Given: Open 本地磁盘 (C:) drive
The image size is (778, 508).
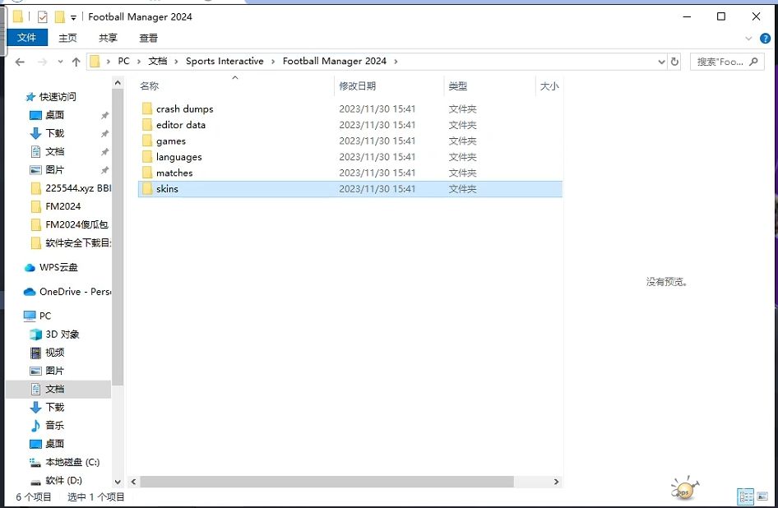Looking at the screenshot, I should 72,462.
